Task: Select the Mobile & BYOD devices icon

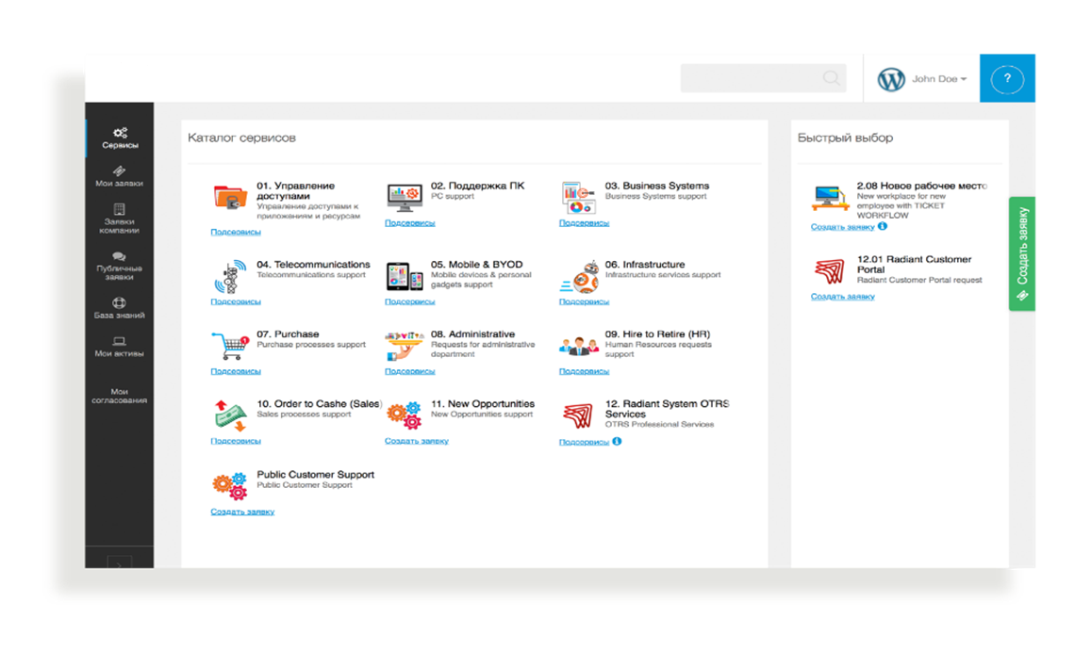Action: click(404, 277)
